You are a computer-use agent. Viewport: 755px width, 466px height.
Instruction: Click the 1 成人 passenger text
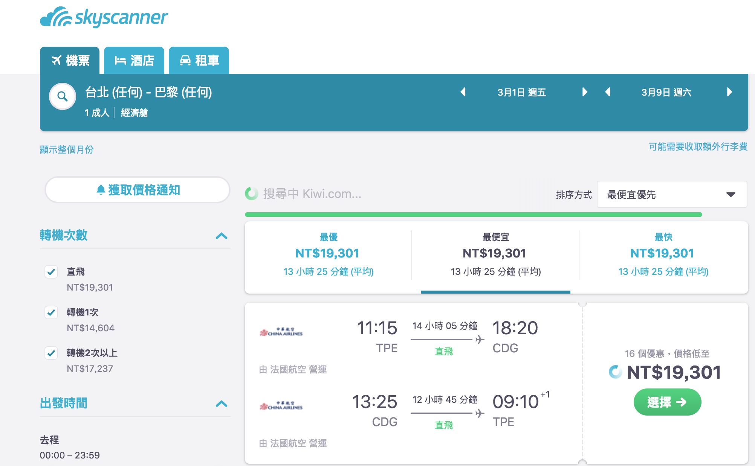tap(97, 113)
